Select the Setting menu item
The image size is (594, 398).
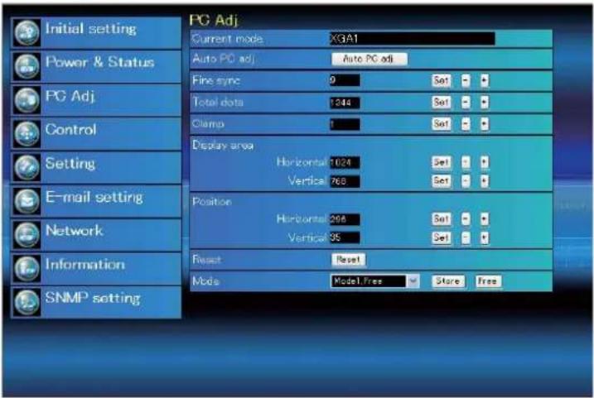(97, 168)
